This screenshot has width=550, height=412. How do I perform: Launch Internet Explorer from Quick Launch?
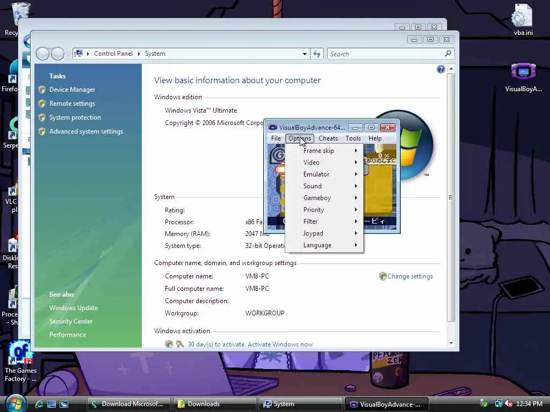[39, 404]
